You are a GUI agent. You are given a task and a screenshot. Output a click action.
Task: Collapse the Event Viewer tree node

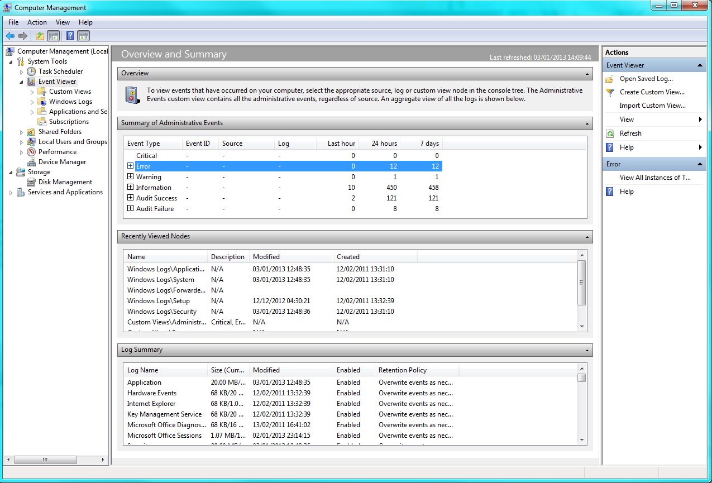tap(22, 82)
